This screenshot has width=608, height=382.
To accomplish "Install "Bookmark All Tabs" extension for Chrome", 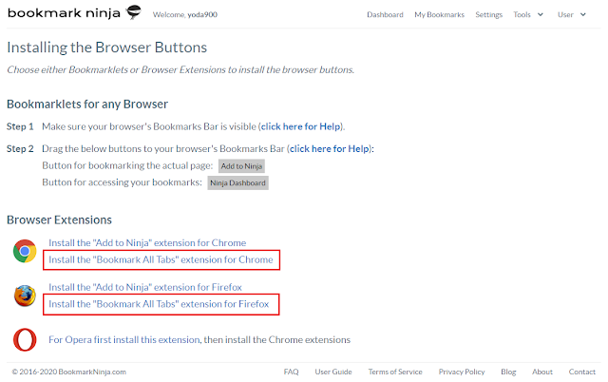I will click(161, 258).
